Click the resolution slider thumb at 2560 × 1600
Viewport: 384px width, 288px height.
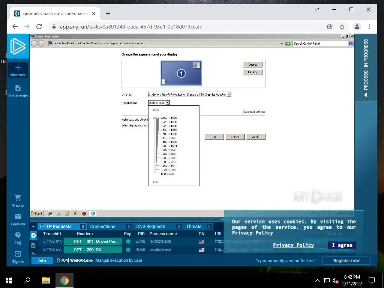point(156,118)
